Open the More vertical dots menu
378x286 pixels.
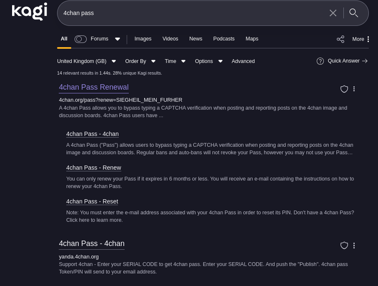(368, 39)
